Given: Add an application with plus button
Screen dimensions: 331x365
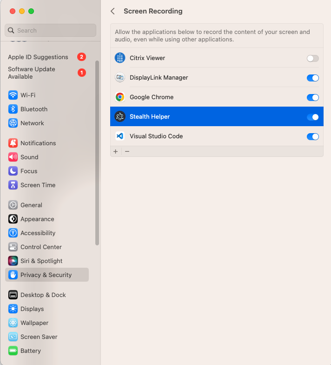Looking at the screenshot, I should (x=115, y=152).
